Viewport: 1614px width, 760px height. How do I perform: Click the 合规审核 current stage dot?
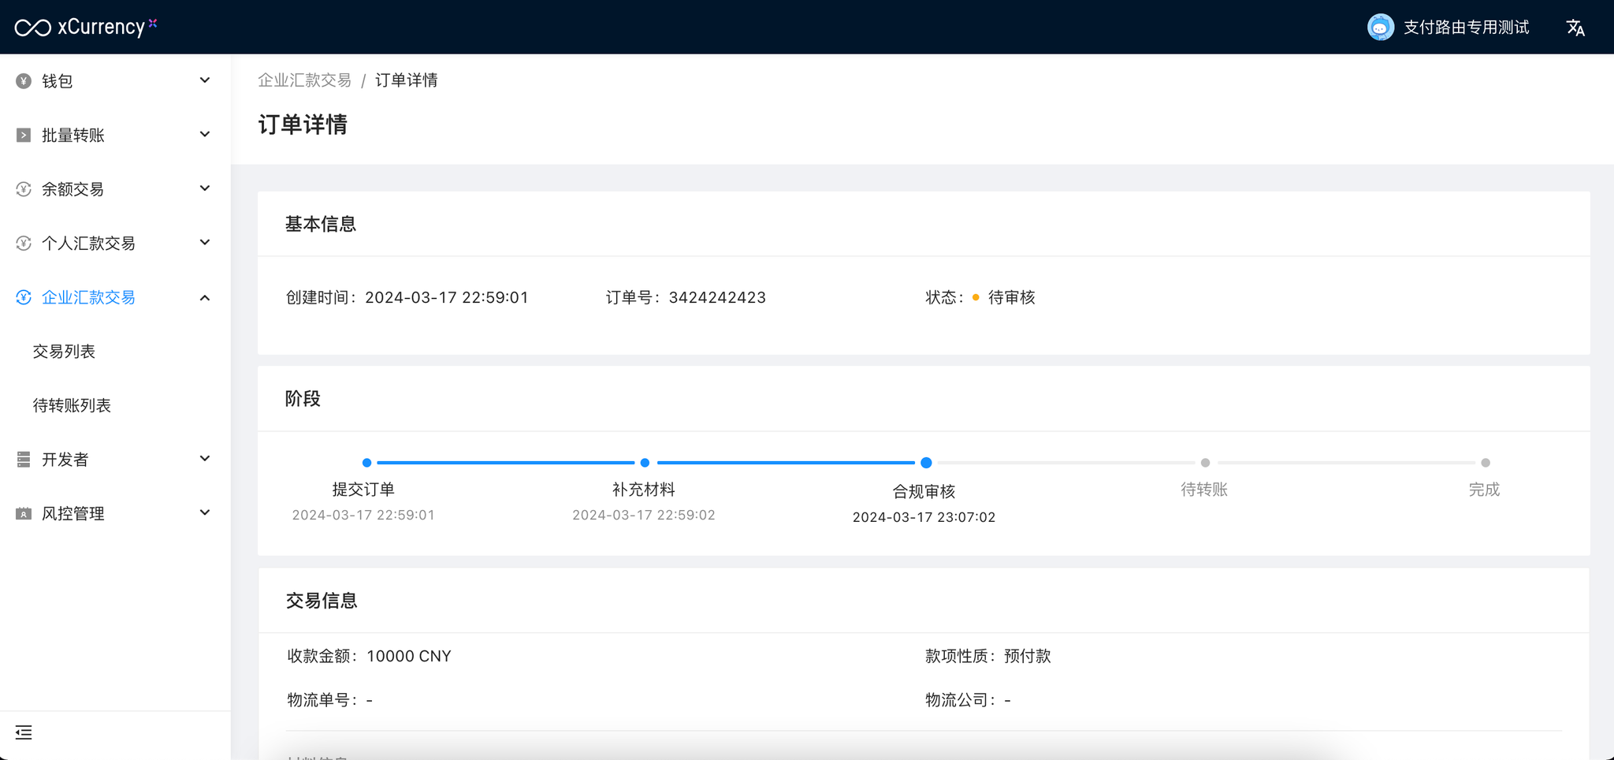pyautogui.click(x=926, y=463)
